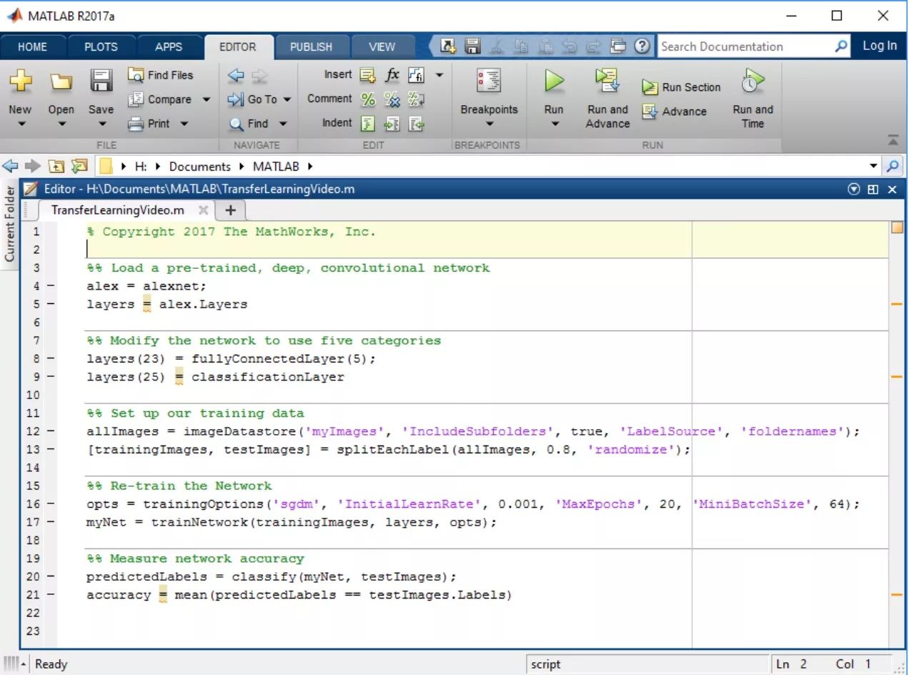This screenshot has height=675, width=909.
Task: Switch to the APPS tab
Action: [169, 46]
